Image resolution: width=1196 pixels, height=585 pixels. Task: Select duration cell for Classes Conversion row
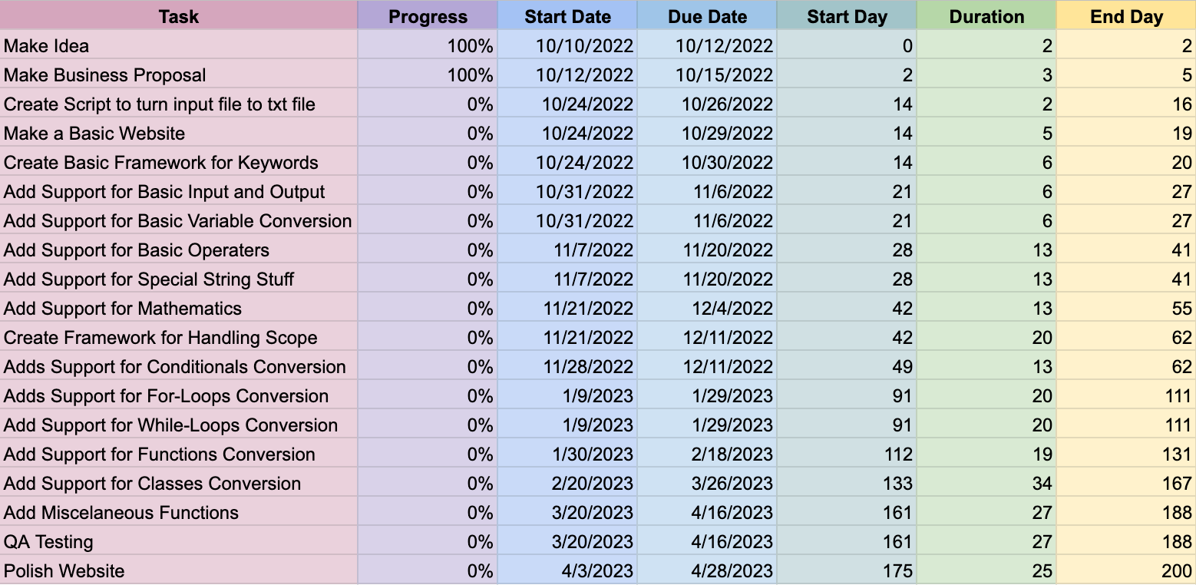coord(986,484)
